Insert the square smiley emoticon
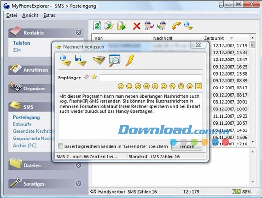Screen dimensions: 262x198 pos(198,86)
